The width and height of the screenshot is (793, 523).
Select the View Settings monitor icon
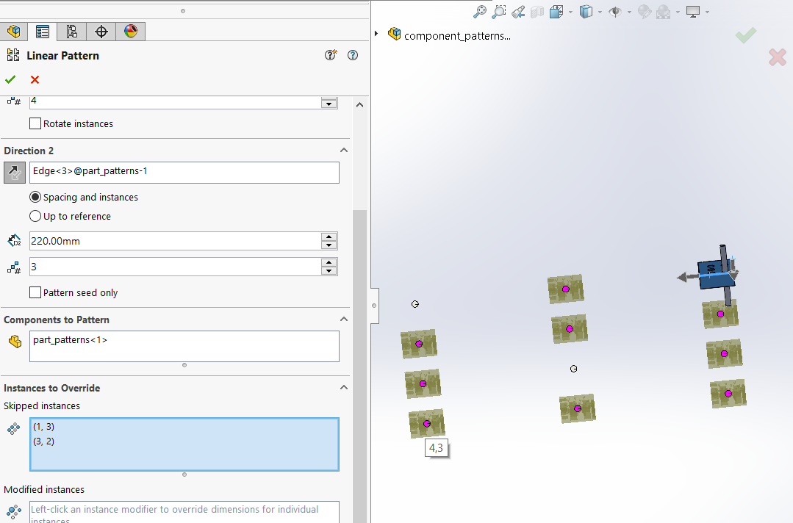click(692, 11)
